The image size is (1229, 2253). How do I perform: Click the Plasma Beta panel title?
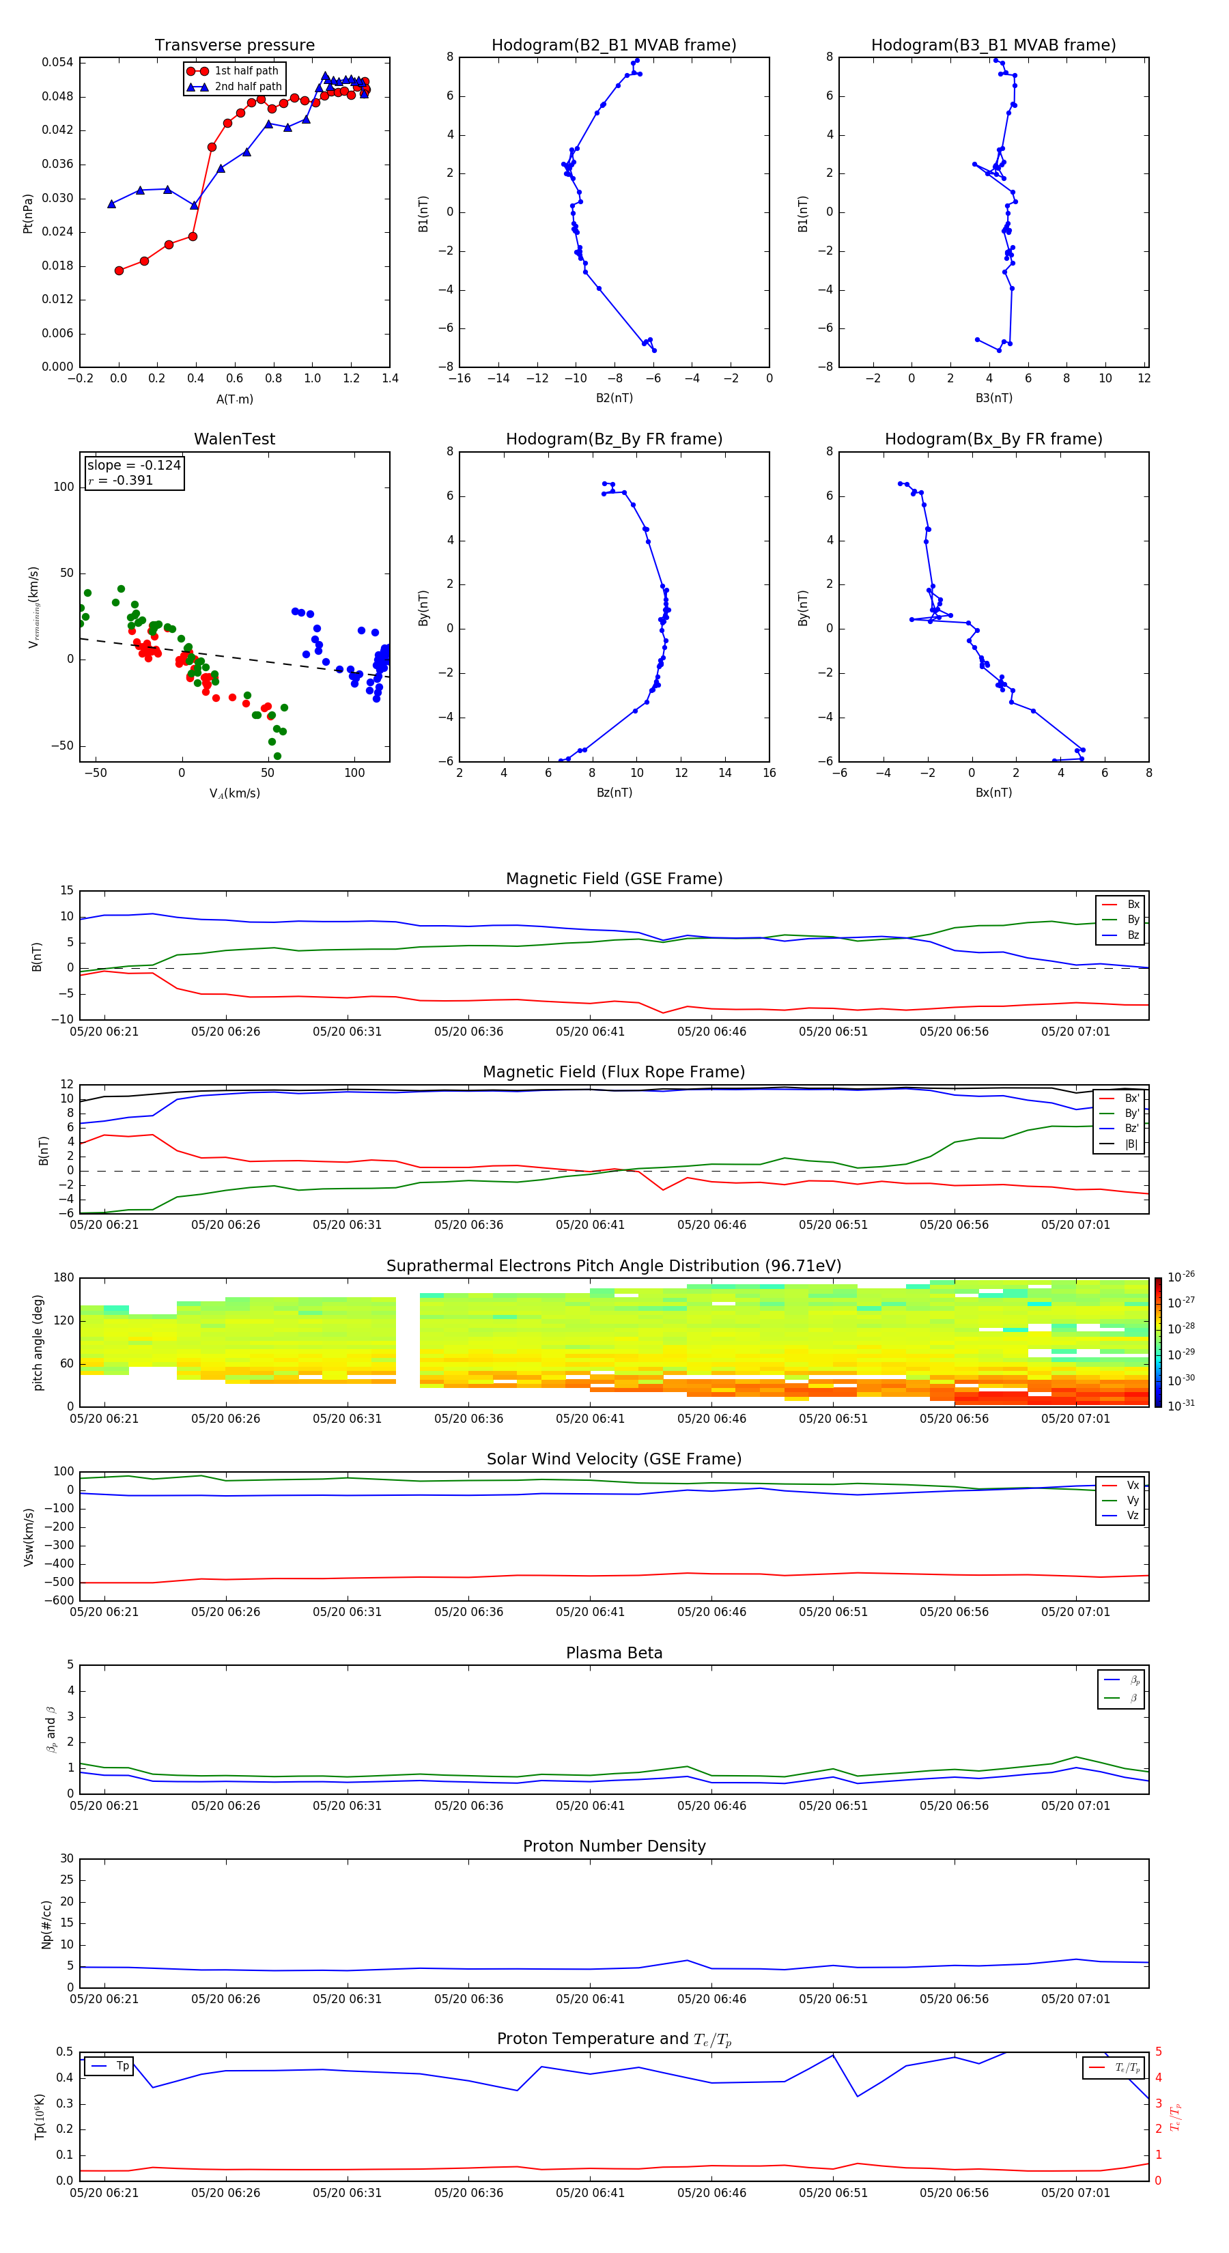(614, 1653)
